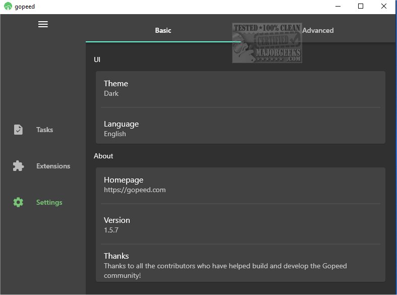Click the 'English' language value
The image size is (397, 295).
115,134
